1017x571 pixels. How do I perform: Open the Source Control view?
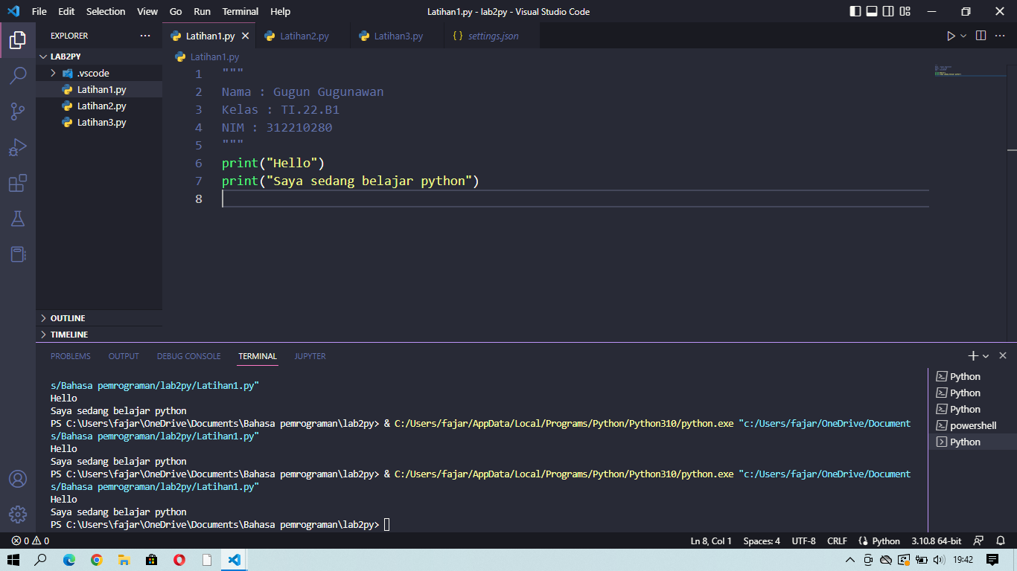pos(18,110)
